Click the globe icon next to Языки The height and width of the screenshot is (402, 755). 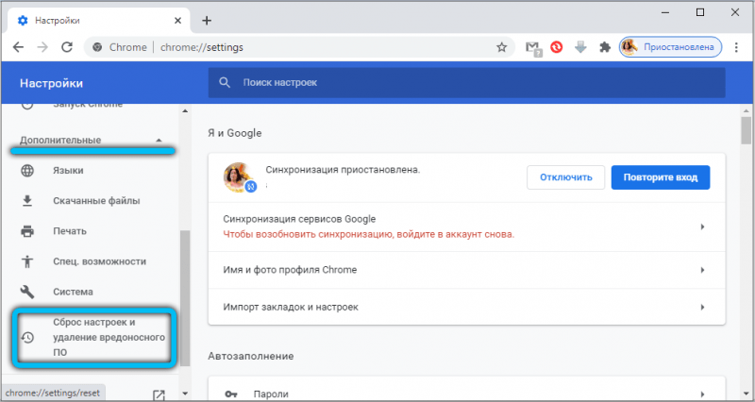[x=27, y=171]
